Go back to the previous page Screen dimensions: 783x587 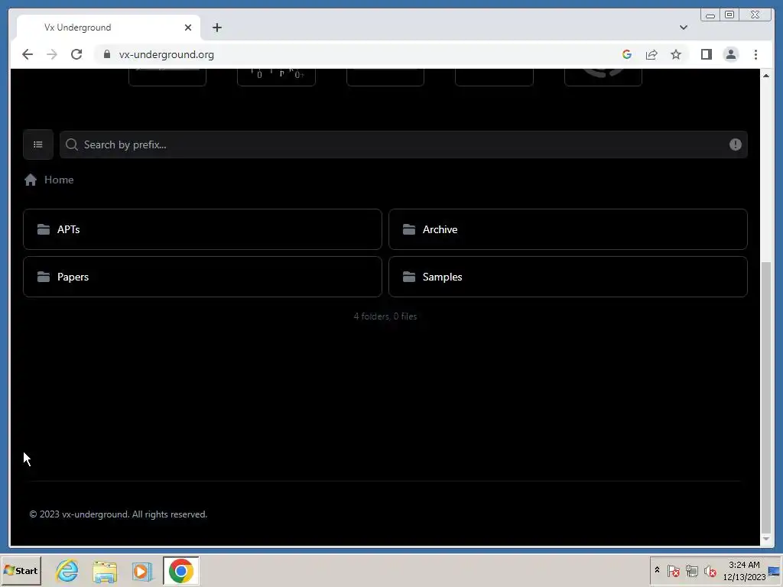pyautogui.click(x=28, y=54)
